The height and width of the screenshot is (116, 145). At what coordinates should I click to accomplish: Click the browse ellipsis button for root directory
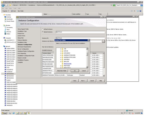click(x=103, y=41)
